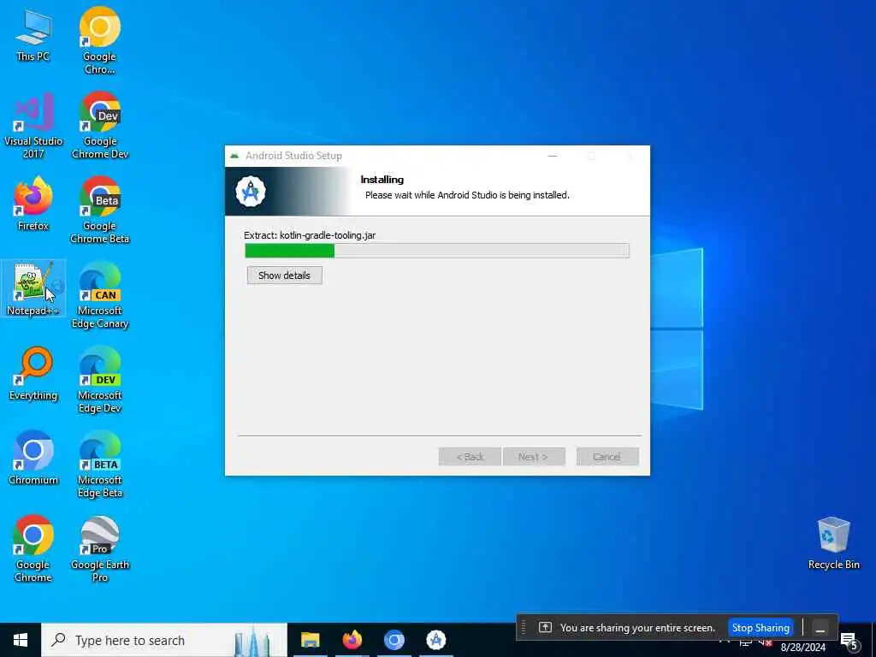
Task: Open the notification center icon
Action: point(849,642)
